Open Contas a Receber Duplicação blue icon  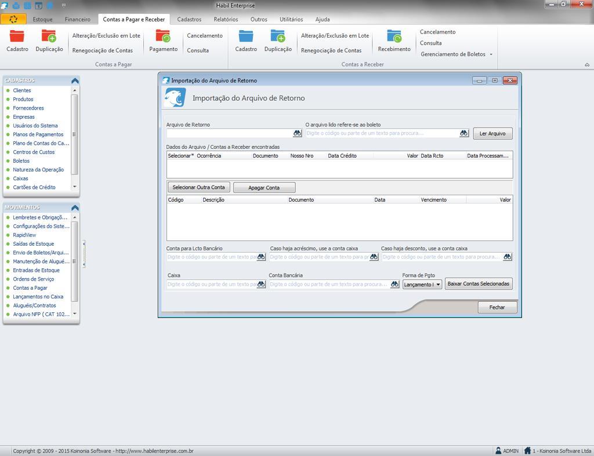coord(278,37)
